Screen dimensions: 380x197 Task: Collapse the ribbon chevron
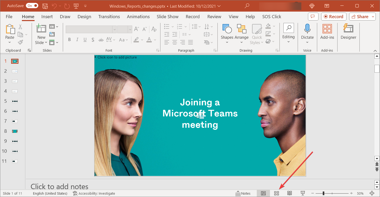pyautogui.click(x=375, y=51)
